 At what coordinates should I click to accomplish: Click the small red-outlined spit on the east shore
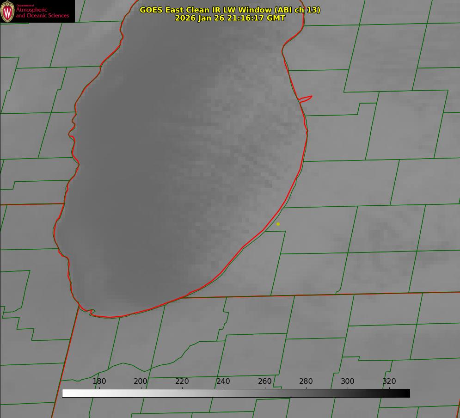pyautogui.click(x=306, y=98)
